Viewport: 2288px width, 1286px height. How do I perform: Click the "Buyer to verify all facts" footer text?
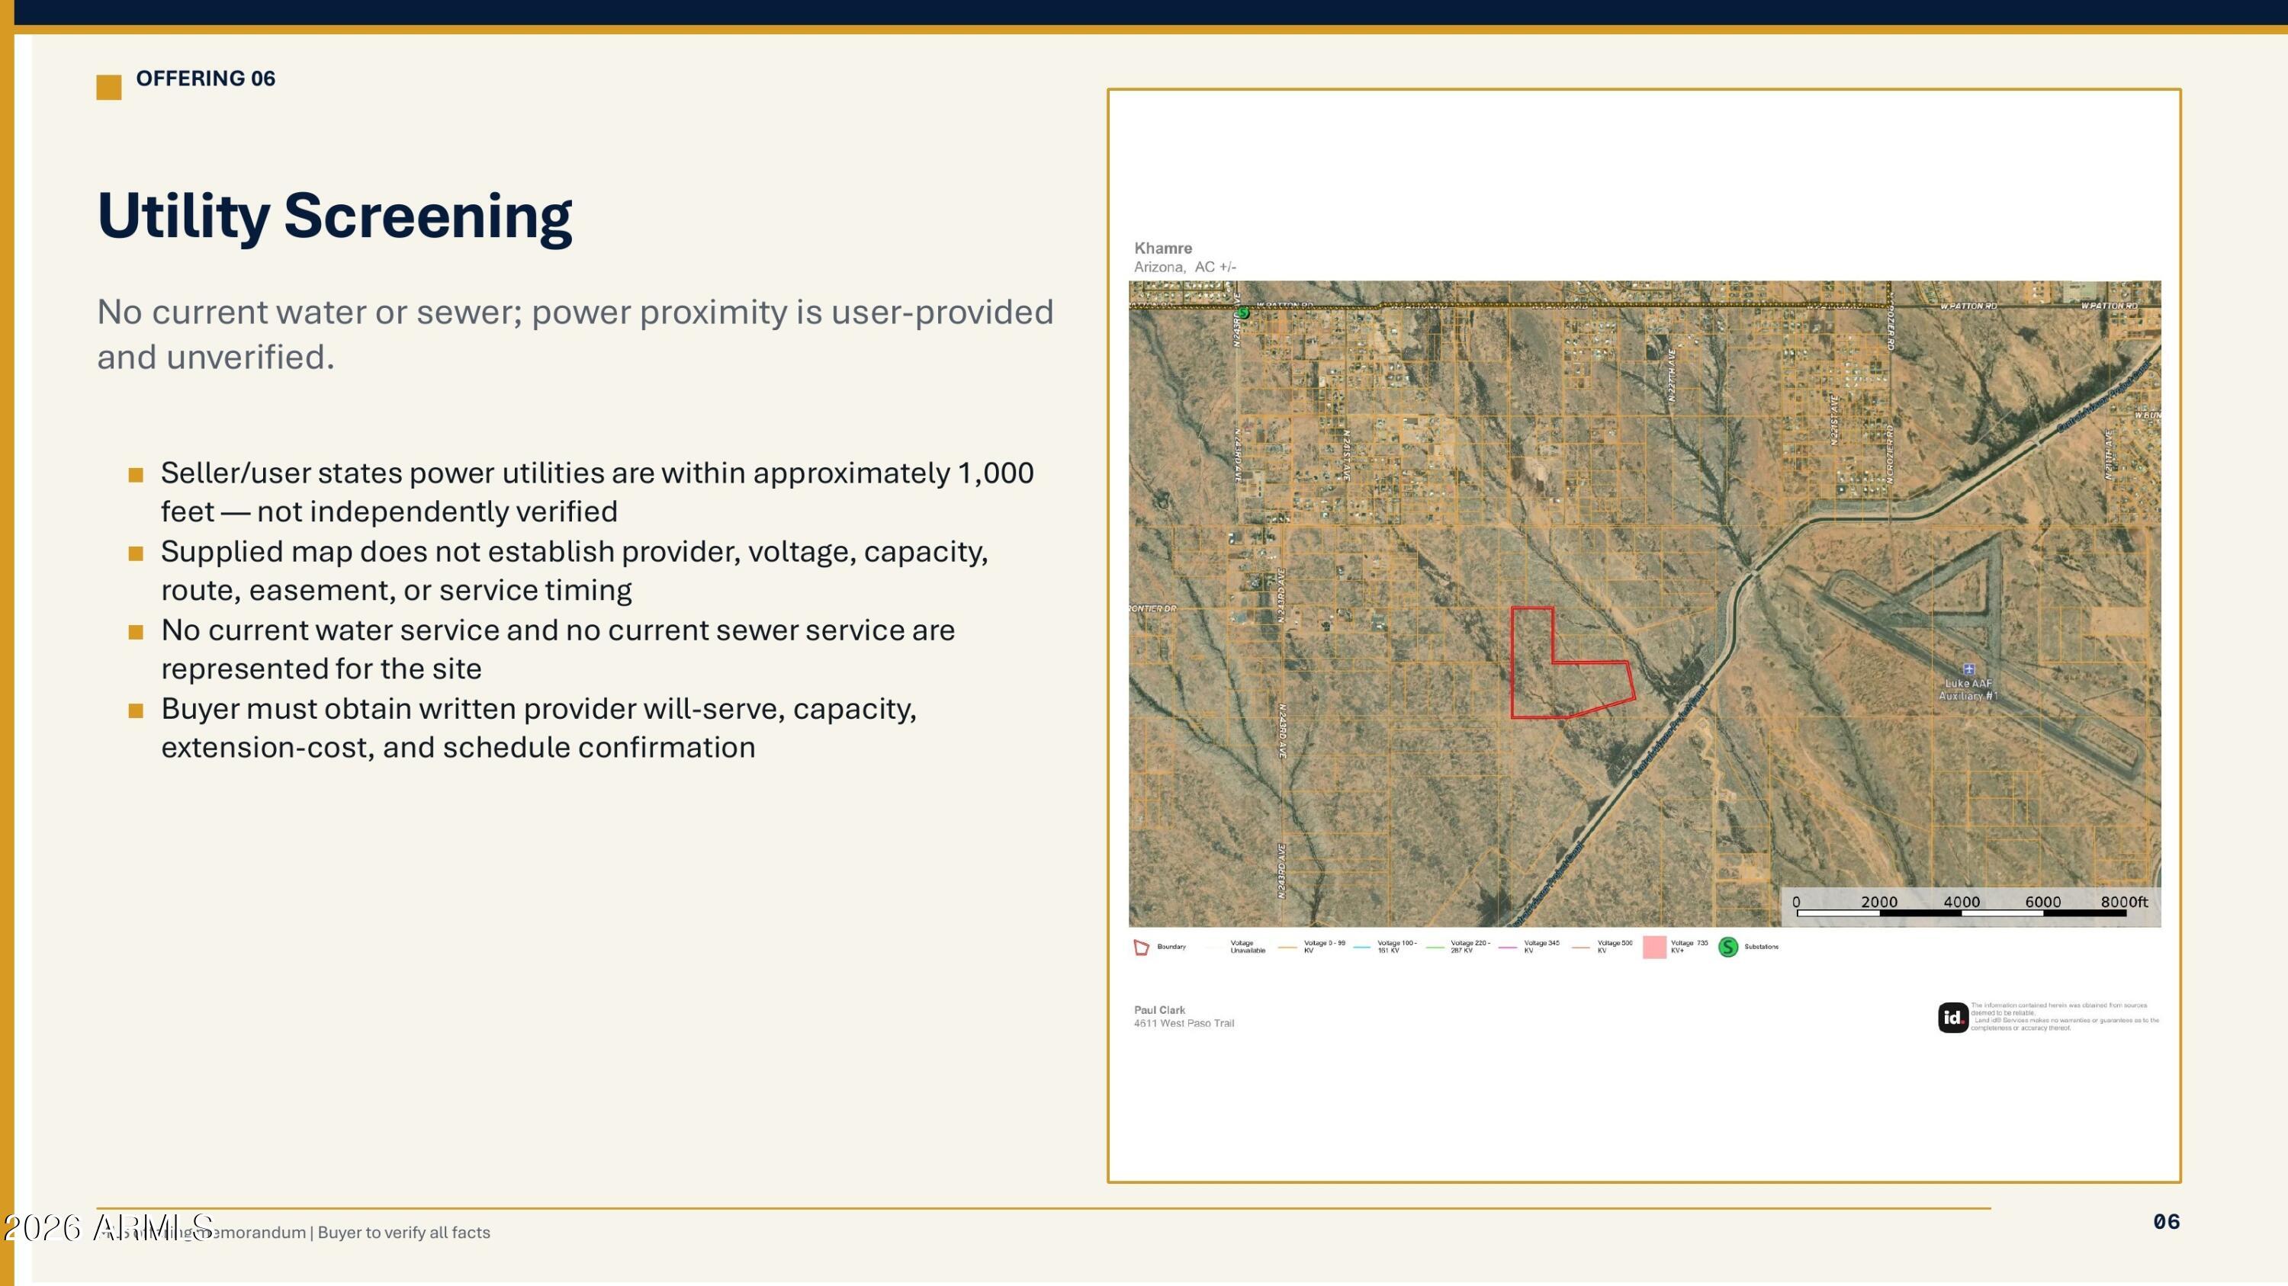[404, 1233]
